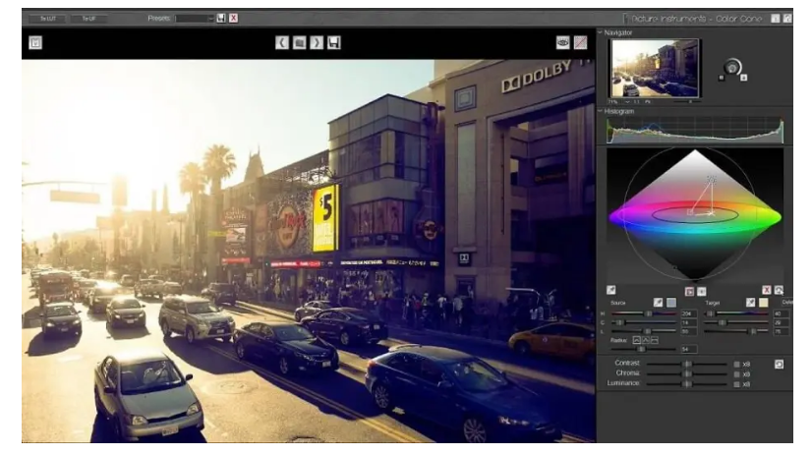Adjust the Navigator zoom slider
The width and height of the screenshot is (812, 455).
(x=685, y=102)
